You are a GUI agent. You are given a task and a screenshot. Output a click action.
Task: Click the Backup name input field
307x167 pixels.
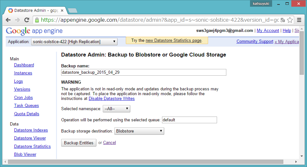click(143, 72)
